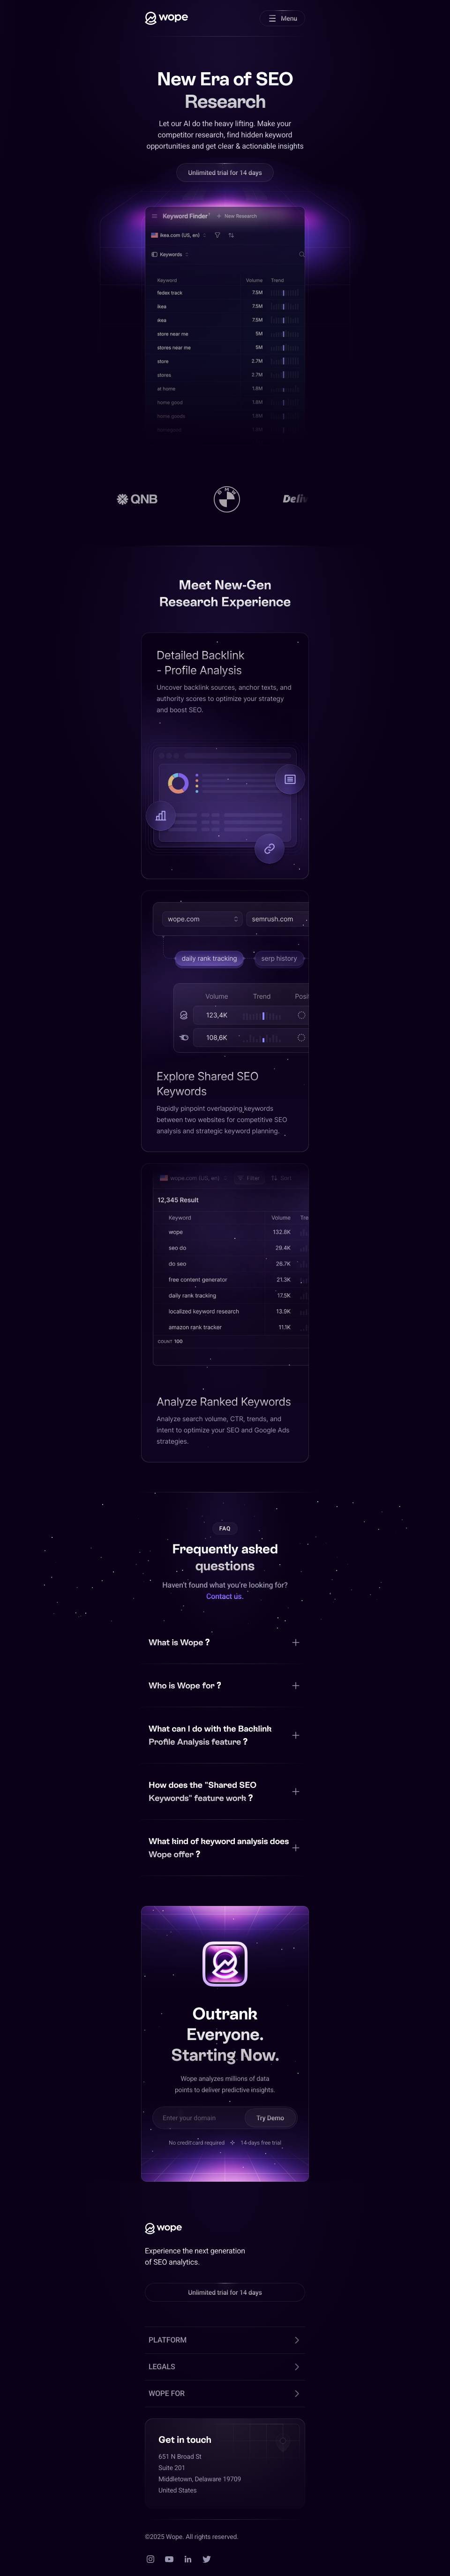Click the sort arrows icon

(x=231, y=235)
